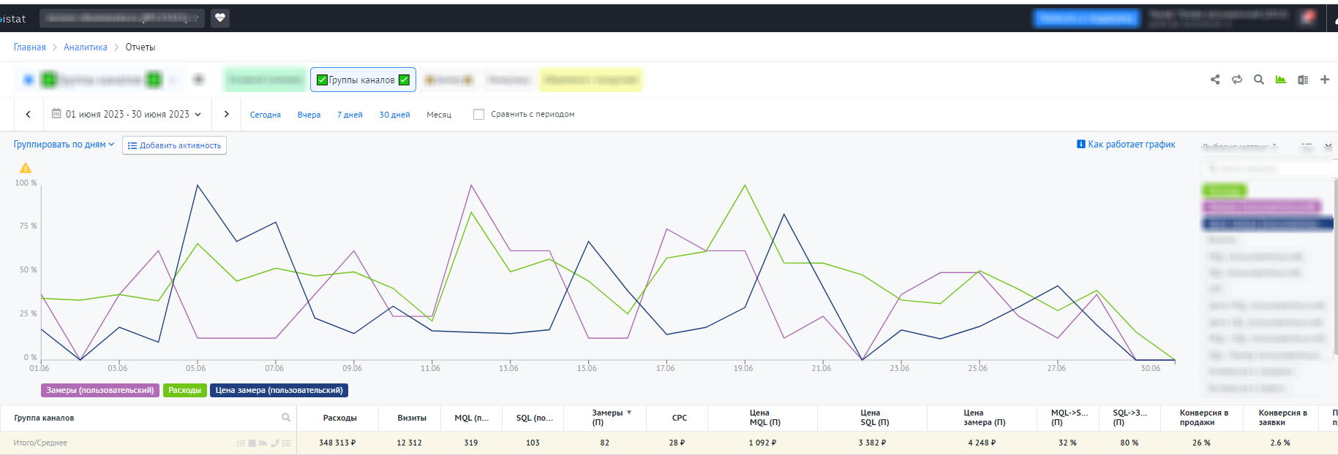Click the yellow warning triangle icon
This screenshot has width=1338, height=455.
pyautogui.click(x=26, y=168)
